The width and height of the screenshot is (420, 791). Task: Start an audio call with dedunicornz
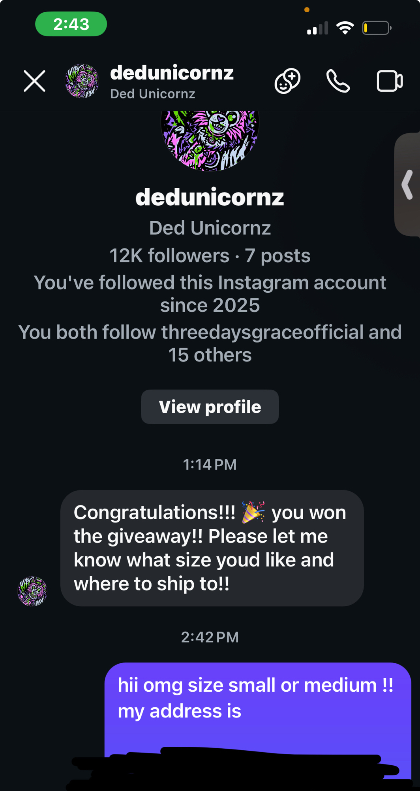[x=338, y=81]
